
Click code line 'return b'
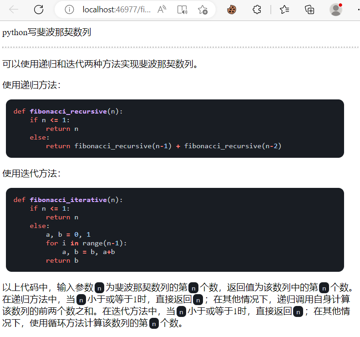pos(62,260)
